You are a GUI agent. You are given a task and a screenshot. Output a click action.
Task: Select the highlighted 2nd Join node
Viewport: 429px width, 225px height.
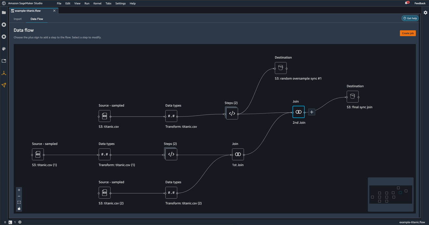[299, 112]
